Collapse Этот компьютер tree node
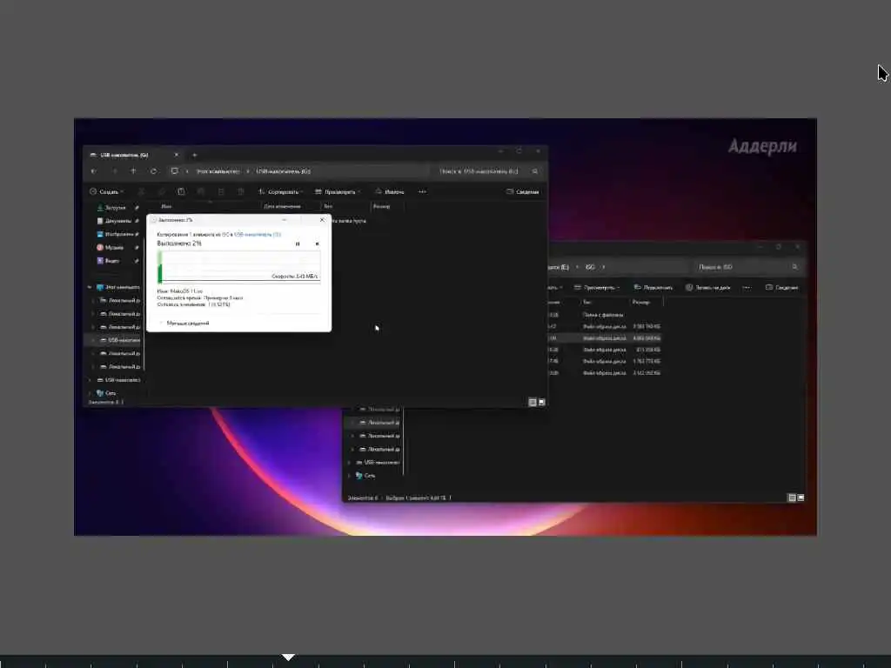 (x=90, y=287)
